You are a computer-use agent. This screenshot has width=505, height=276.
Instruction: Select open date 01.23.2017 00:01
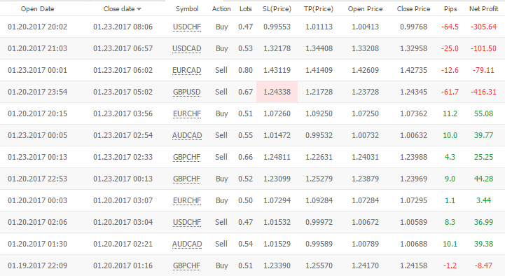pyautogui.click(x=38, y=70)
